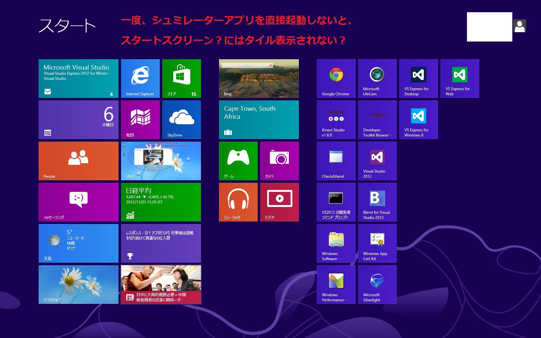Viewport: 541px width, 338px height.
Task: Open the Windows Performance tile
Action: pos(336,285)
